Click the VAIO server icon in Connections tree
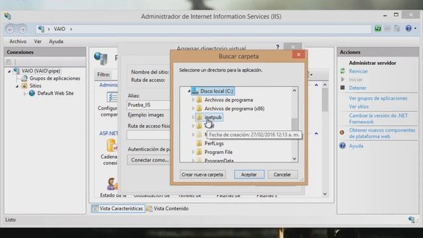This screenshot has width=423, height=238. 17,71
